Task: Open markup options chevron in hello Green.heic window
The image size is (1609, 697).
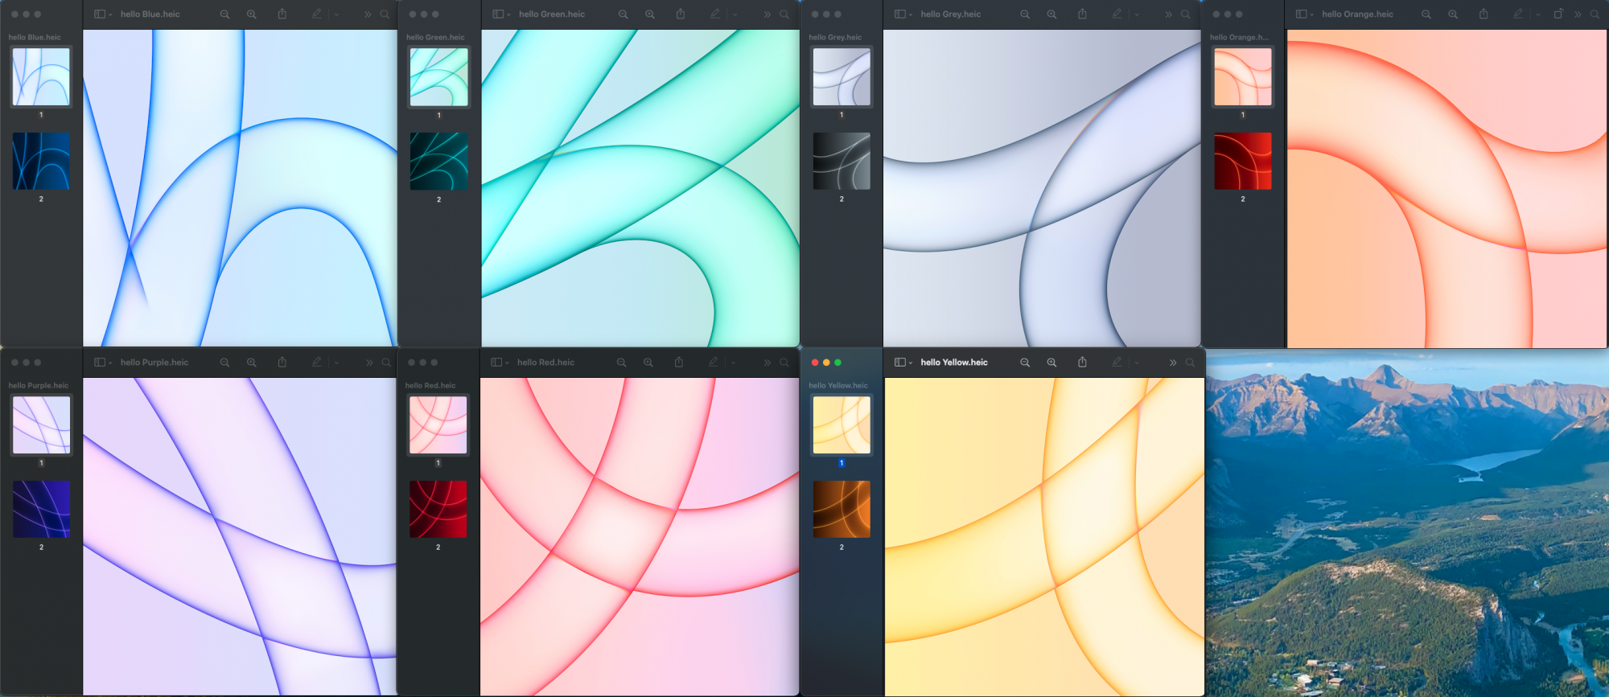Action: 735,14
